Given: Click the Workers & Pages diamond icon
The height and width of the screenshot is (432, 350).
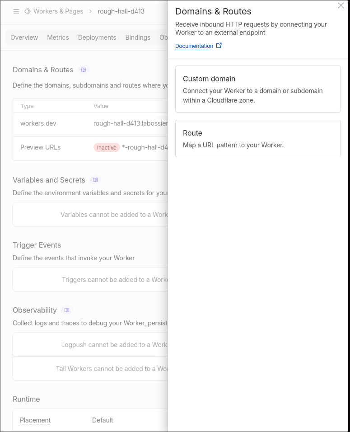Looking at the screenshot, I should pyautogui.click(x=28, y=11).
